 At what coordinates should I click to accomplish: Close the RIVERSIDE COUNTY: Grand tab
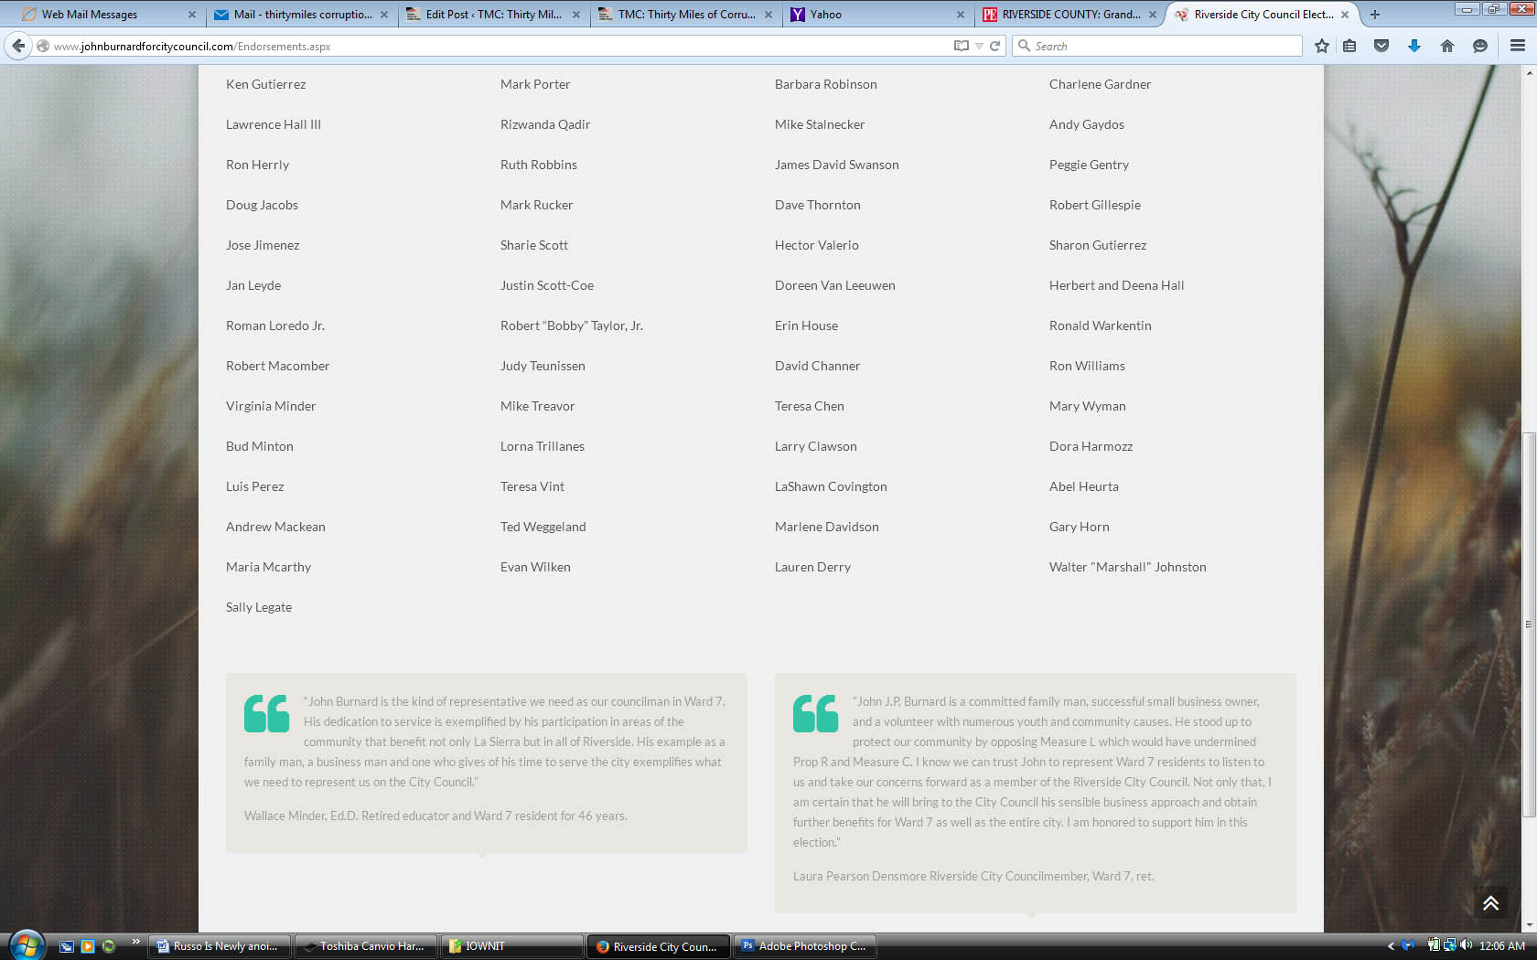click(x=1153, y=15)
